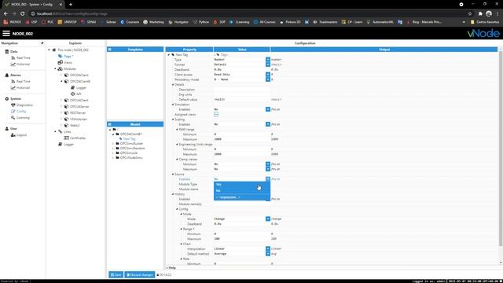Open the Persistency mode dropdown
Viewport: 503px width, 283px height.
click(268, 79)
